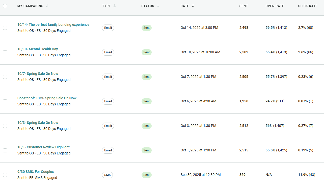Image resolution: width=324 pixels, height=184 pixels.
Task: Select the 10/10 Mental Health Day checkbox
Action: click(5, 52)
